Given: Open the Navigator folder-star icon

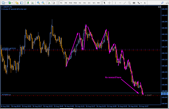Looking at the screenshot, I should (17, 3).
